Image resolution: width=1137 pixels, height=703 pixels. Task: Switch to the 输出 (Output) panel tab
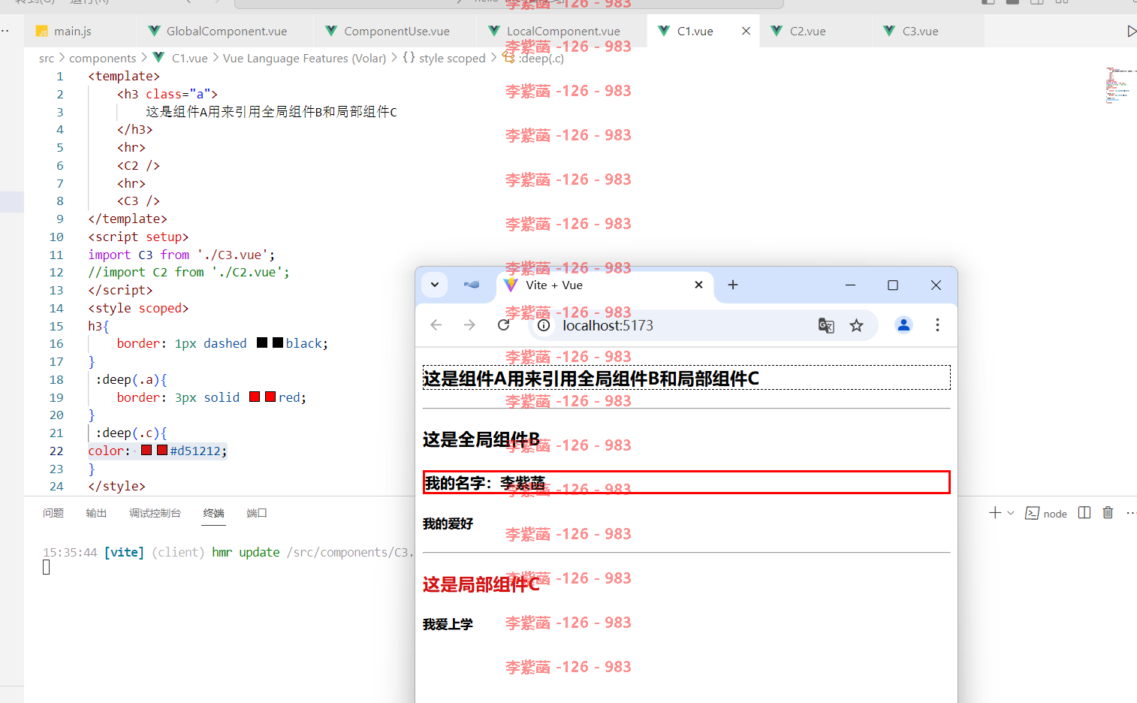96,513
